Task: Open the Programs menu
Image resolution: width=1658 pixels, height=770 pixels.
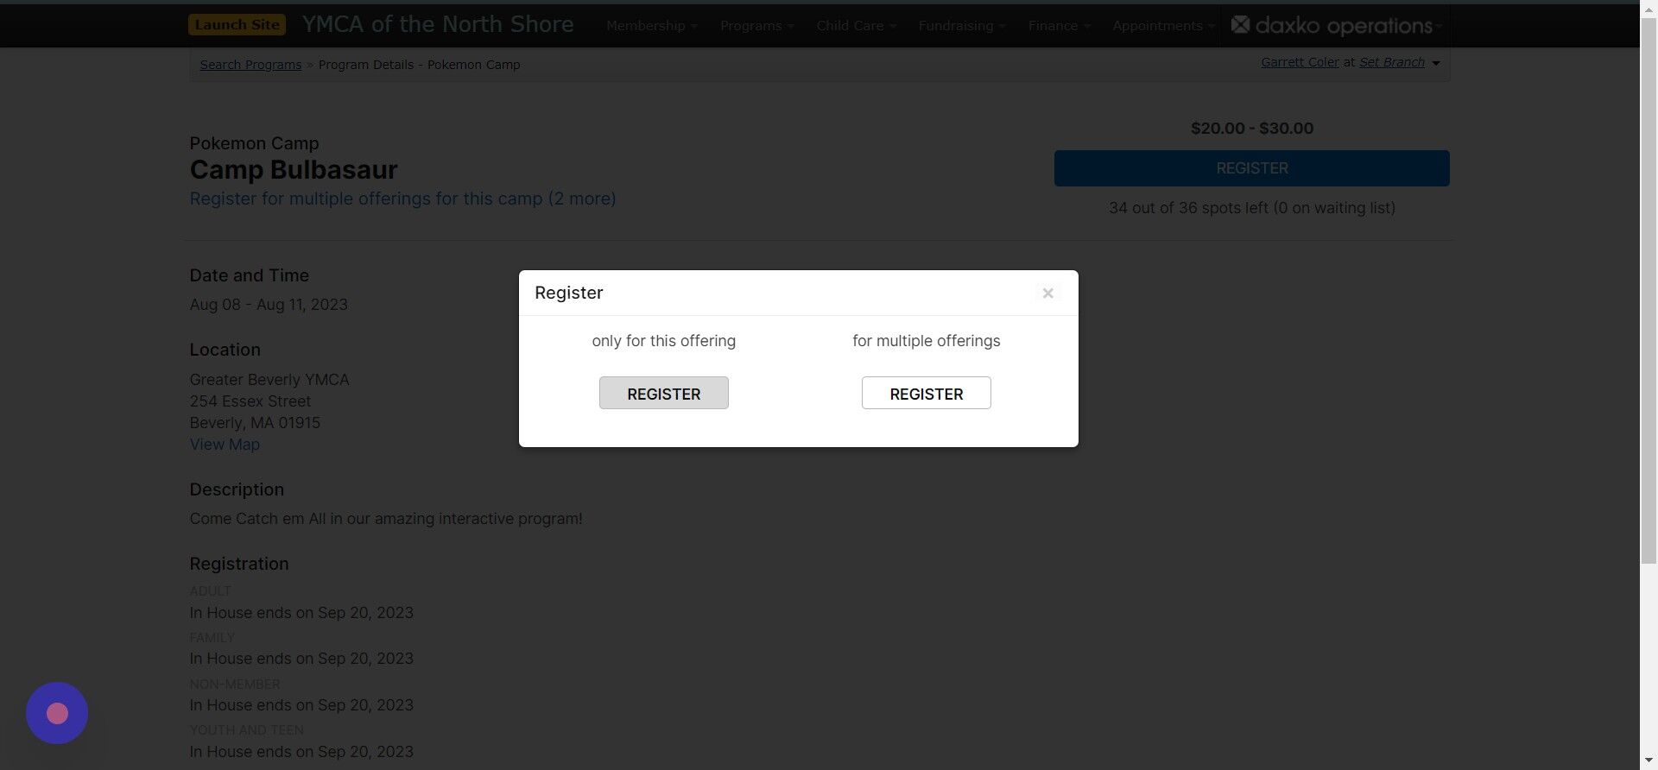Action: (756, 26)
